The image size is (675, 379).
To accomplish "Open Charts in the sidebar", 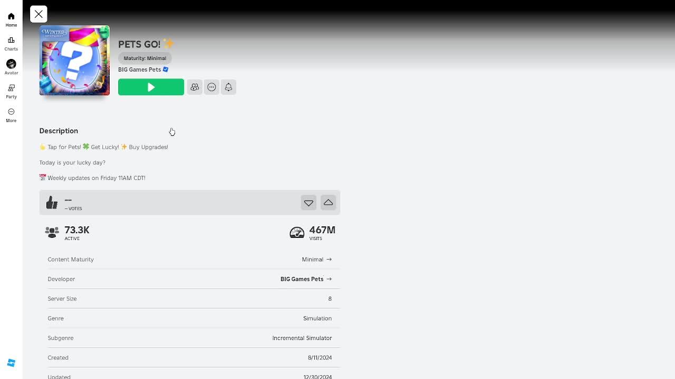I will pos(11,44).
